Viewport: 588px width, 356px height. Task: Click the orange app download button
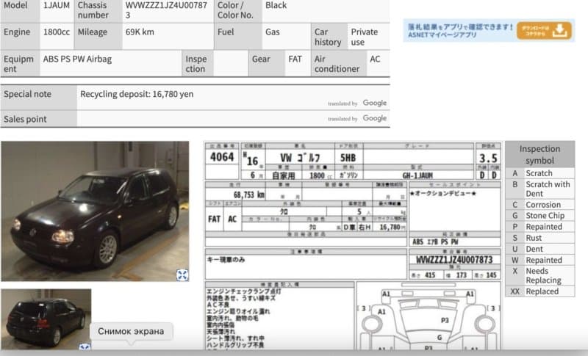pyautogui.click(x=544, y=31)
